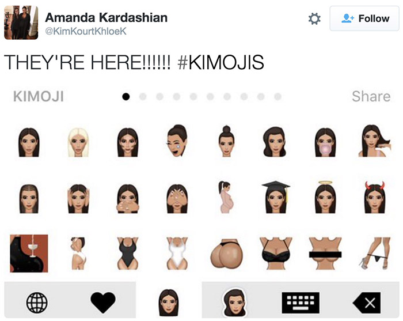Viewport: 403px width, 321px height.
Task: Go to the second page dot
Action: [143, 97]
